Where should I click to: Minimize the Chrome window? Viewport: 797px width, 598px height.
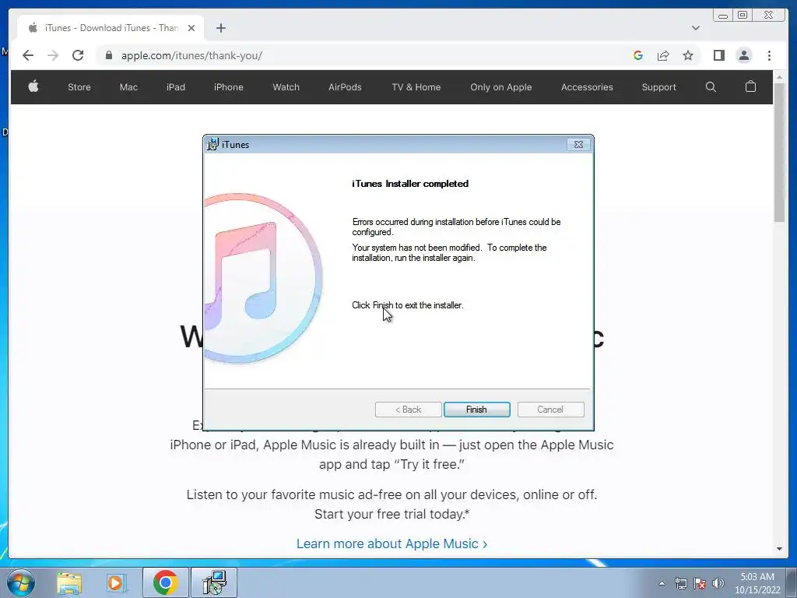[x=723, y=16]
